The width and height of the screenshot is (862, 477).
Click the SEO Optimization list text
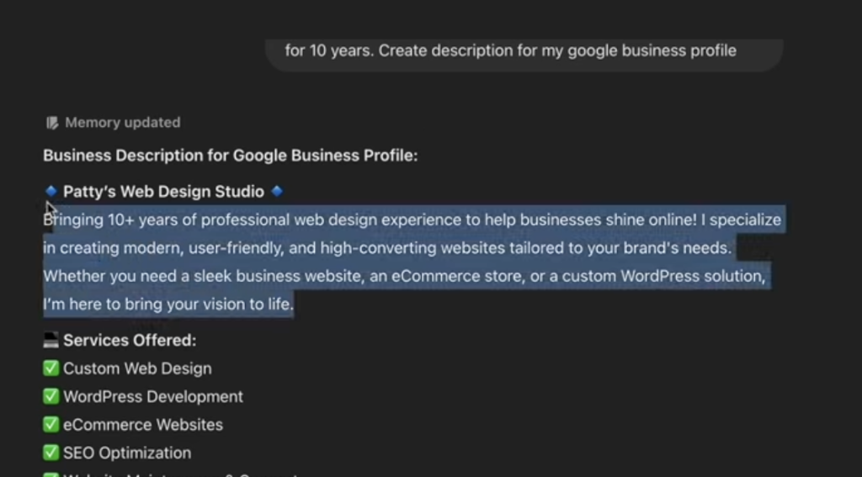coord(127,453)
